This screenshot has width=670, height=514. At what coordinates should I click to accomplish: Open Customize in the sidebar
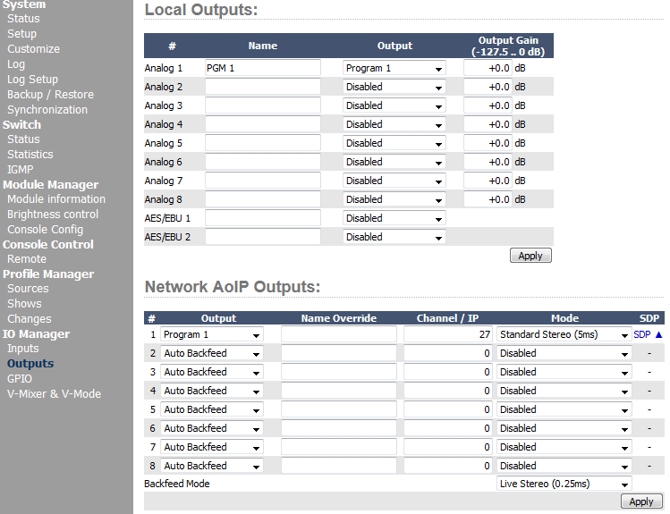click(33, 49)
